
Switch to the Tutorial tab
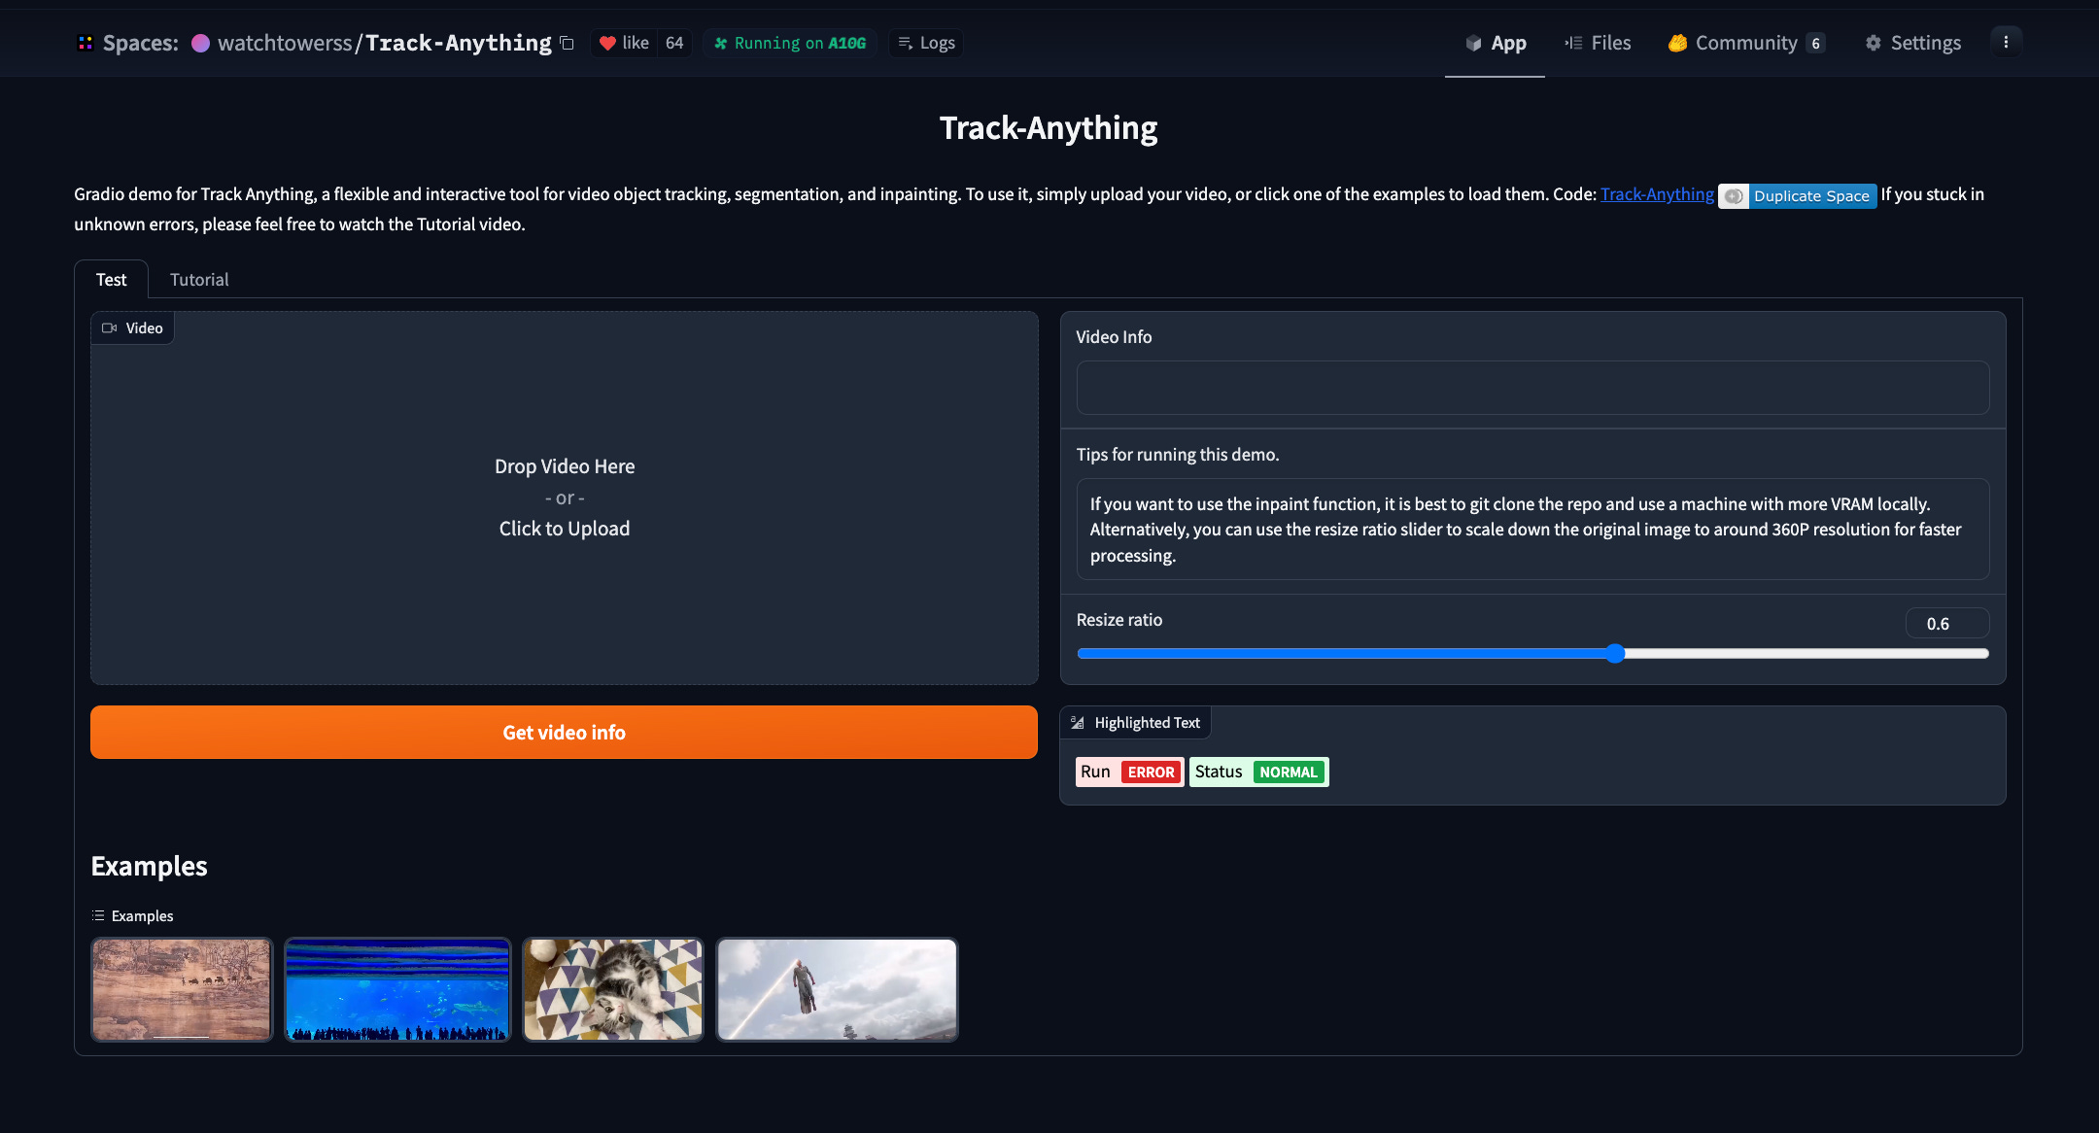[199, 279]
